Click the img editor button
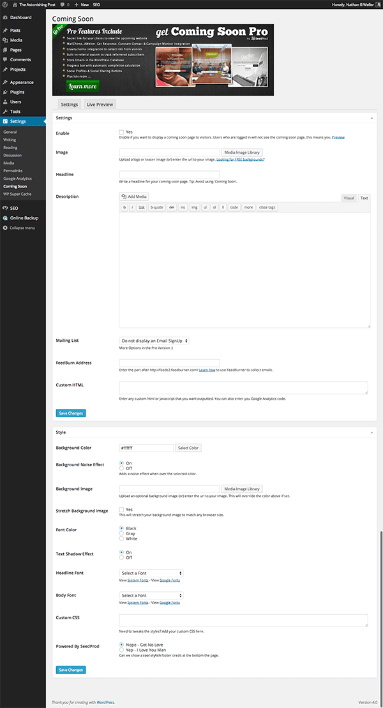 (x=195, y=207)
